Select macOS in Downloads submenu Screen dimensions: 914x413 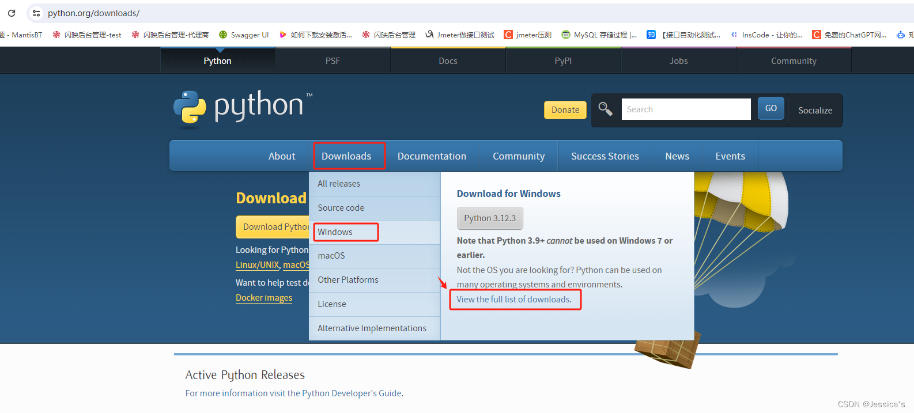click(375, 256)
